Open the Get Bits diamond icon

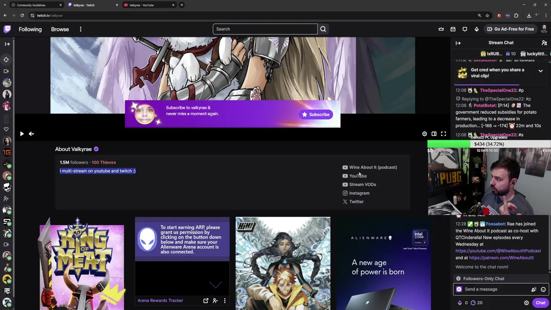point(477,29)
